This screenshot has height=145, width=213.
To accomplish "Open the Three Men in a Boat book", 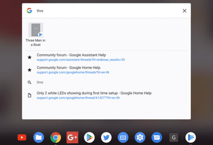I will tap(36, 34).
